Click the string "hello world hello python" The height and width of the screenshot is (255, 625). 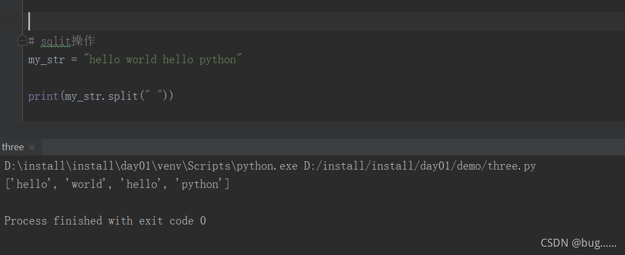pos(163,60)
